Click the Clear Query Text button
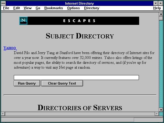164x123 pixels. click(62, 83)
